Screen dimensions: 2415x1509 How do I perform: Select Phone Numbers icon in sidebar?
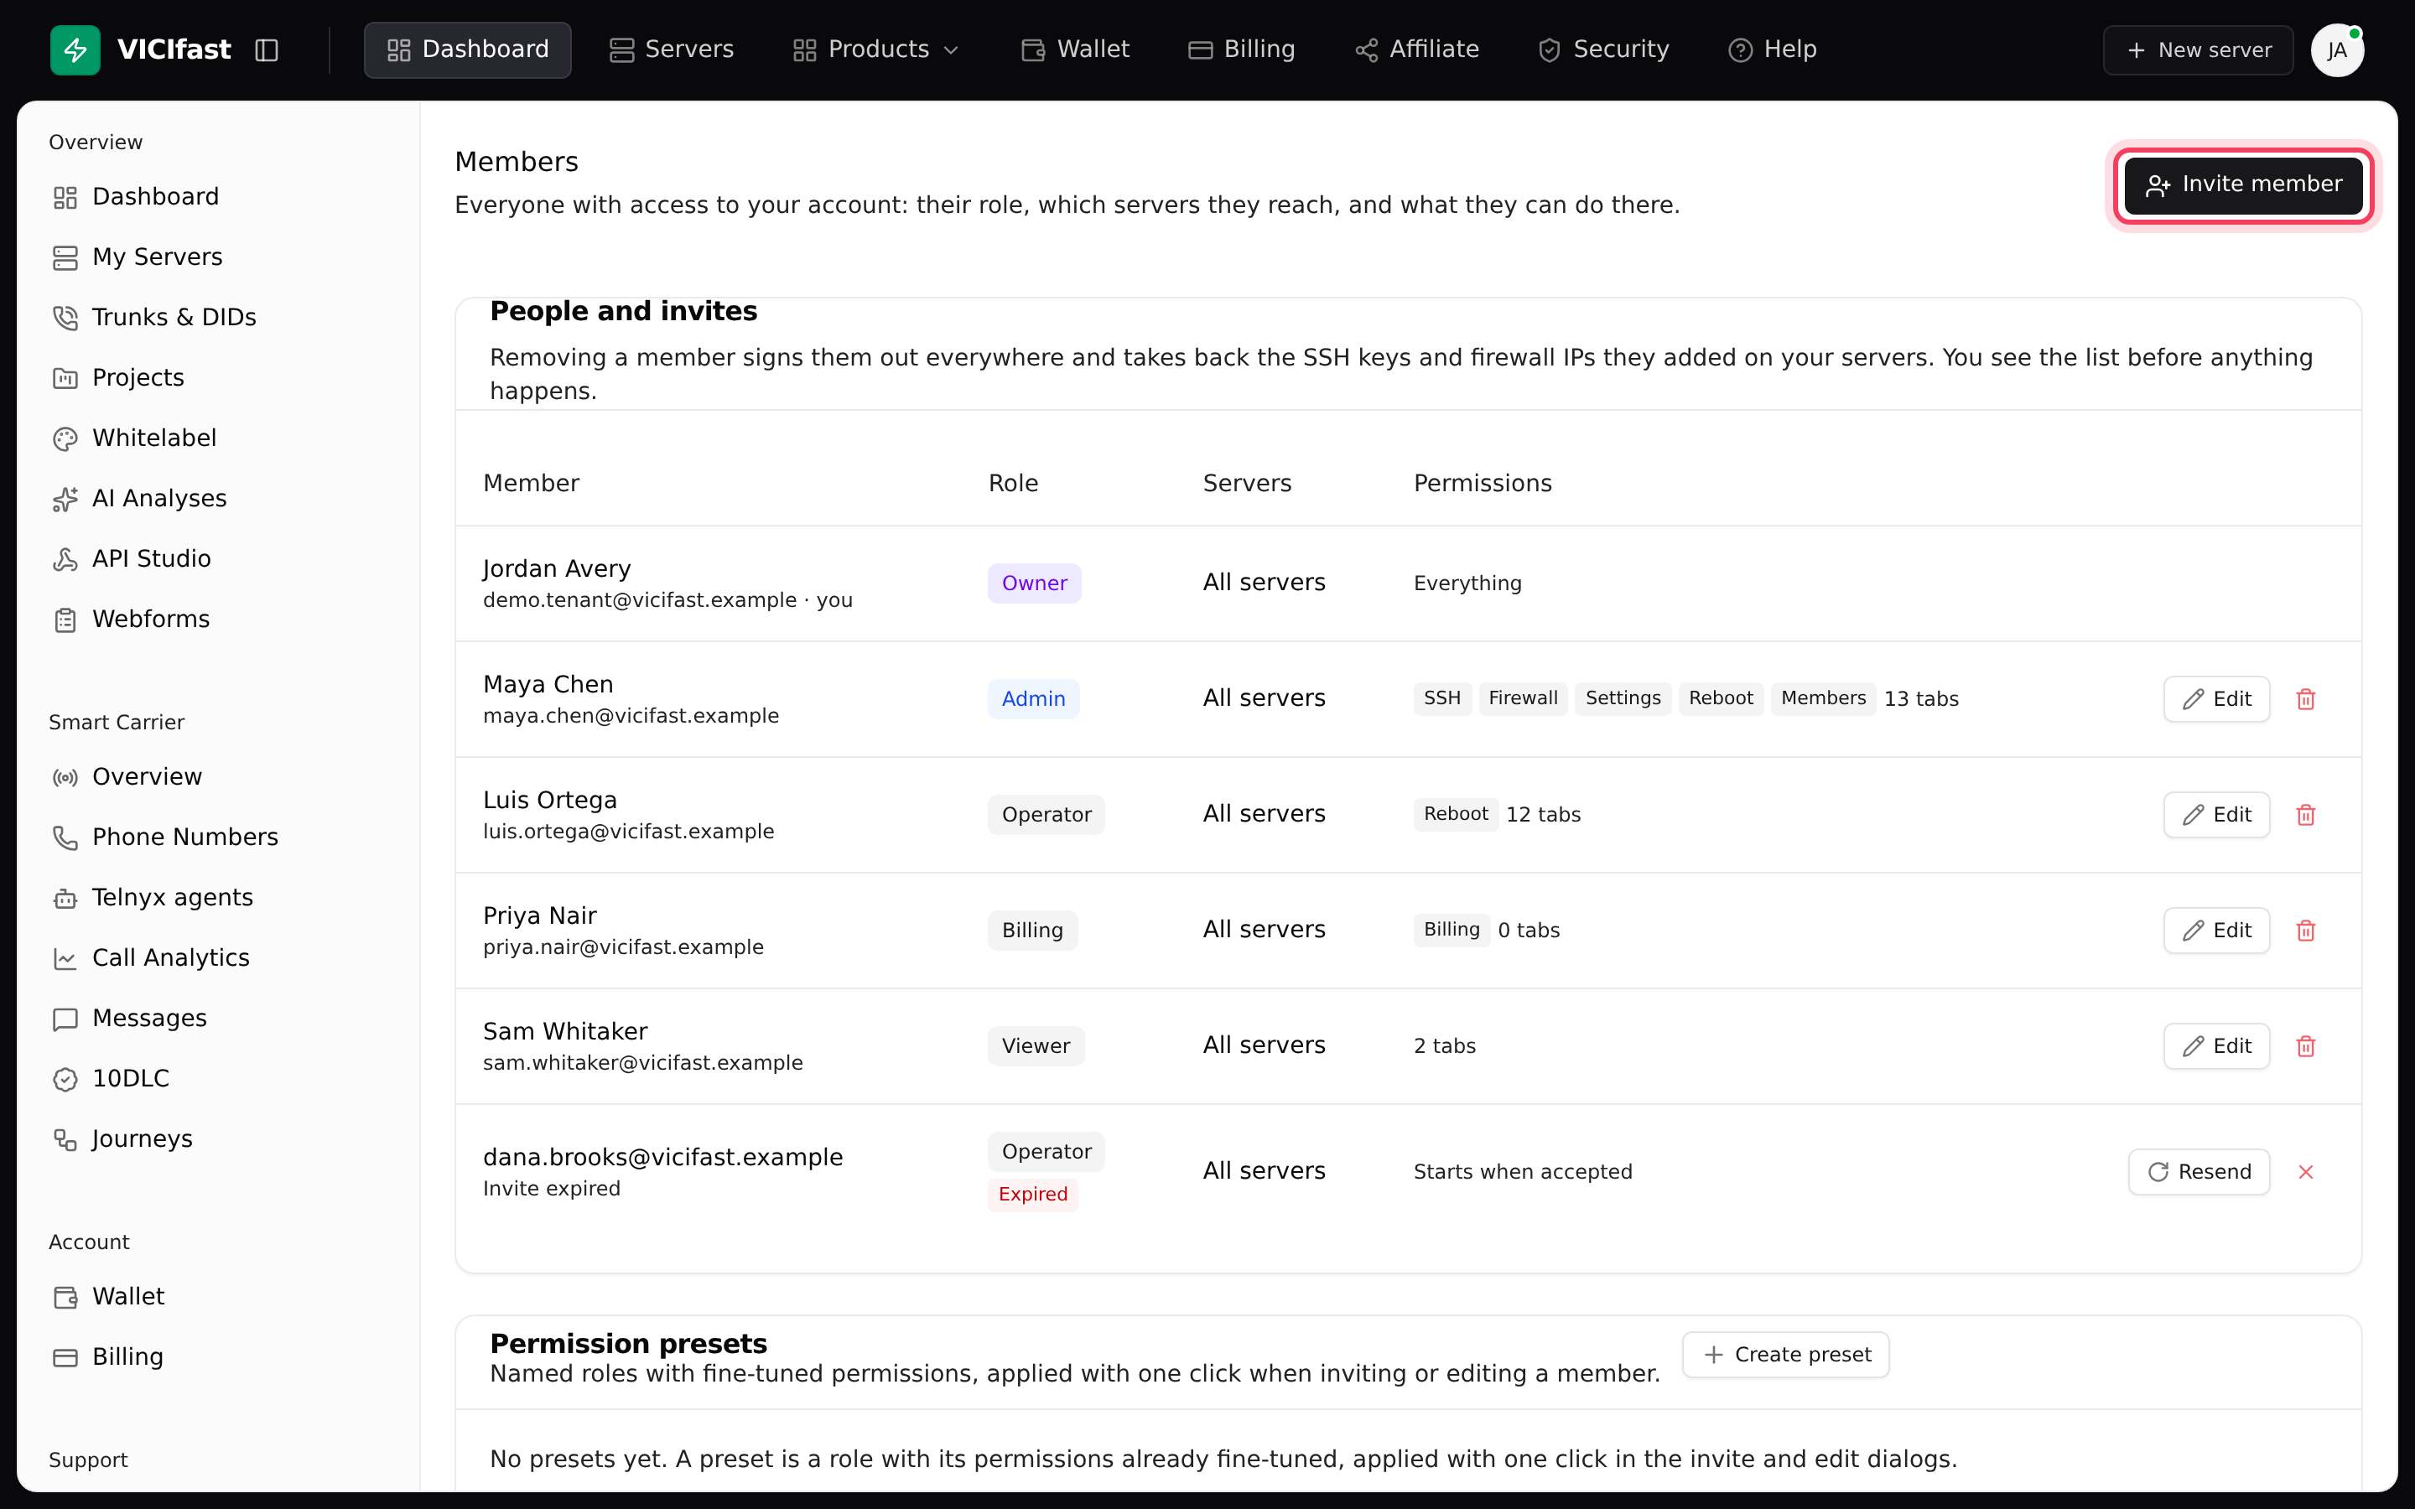coord(65,837)
